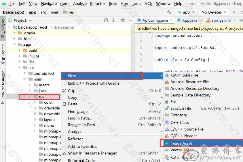Screen dimensions: 243x162
Task: Click the Collapse All icon in Project panel
Action: [113, 20]
